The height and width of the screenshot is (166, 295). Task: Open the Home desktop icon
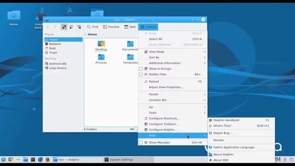pos(14,18)
